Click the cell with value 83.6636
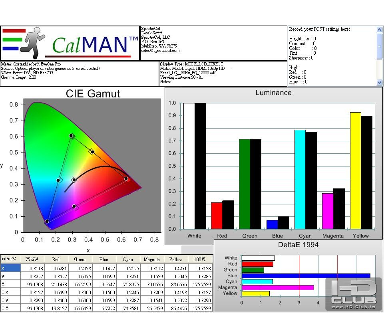Screen dimensions: 384x313 coord(176,284)
